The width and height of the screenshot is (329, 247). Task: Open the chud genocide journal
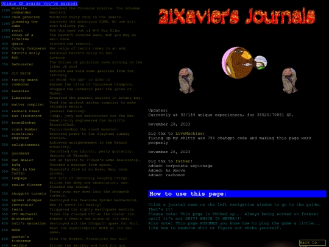point(26,17)
